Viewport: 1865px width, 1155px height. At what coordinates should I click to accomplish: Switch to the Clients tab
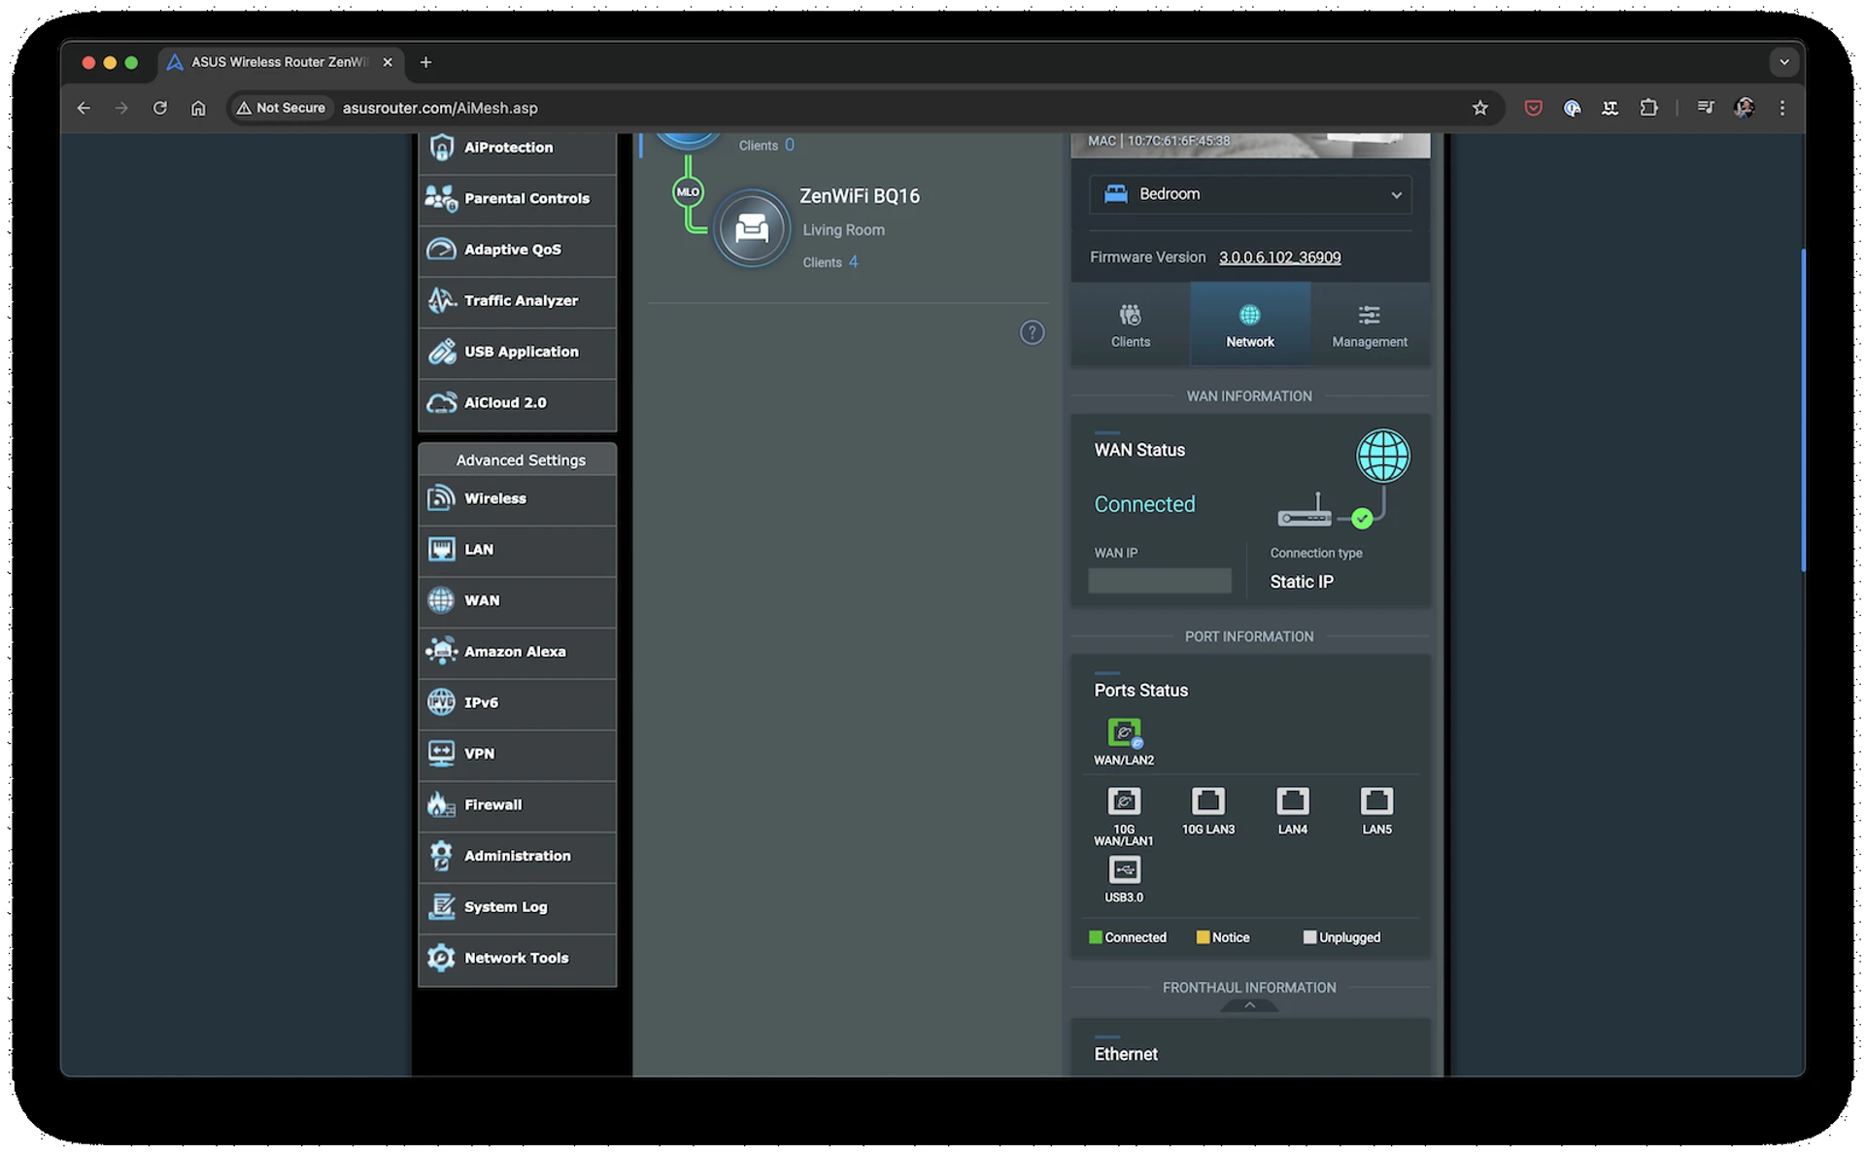tap(1130, 324)
